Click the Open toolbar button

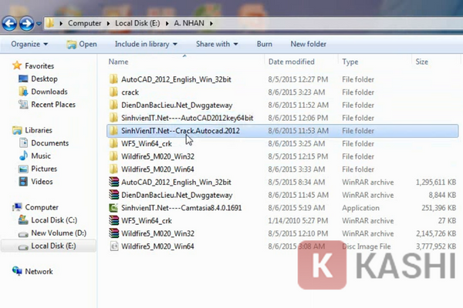click(82, 44)
